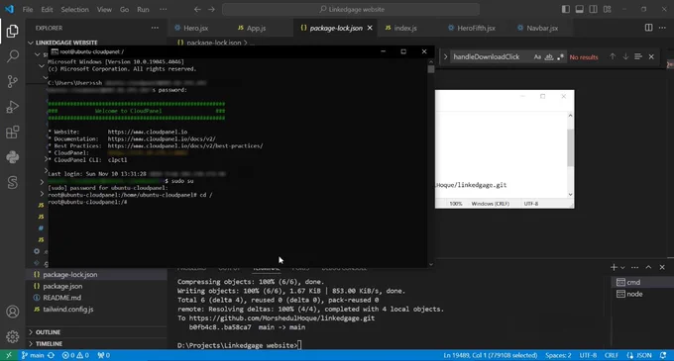Split the editor to the right

[x=648, y=28]
